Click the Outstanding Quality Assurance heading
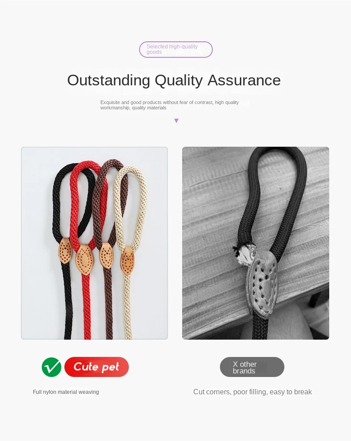Screen dimensions: 351x441 click(x=174, y=80)
